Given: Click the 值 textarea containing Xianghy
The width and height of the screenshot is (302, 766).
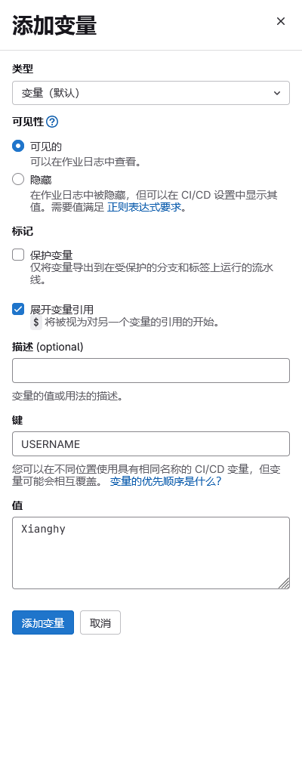Looking at the screenshot, I should [151, 553].
